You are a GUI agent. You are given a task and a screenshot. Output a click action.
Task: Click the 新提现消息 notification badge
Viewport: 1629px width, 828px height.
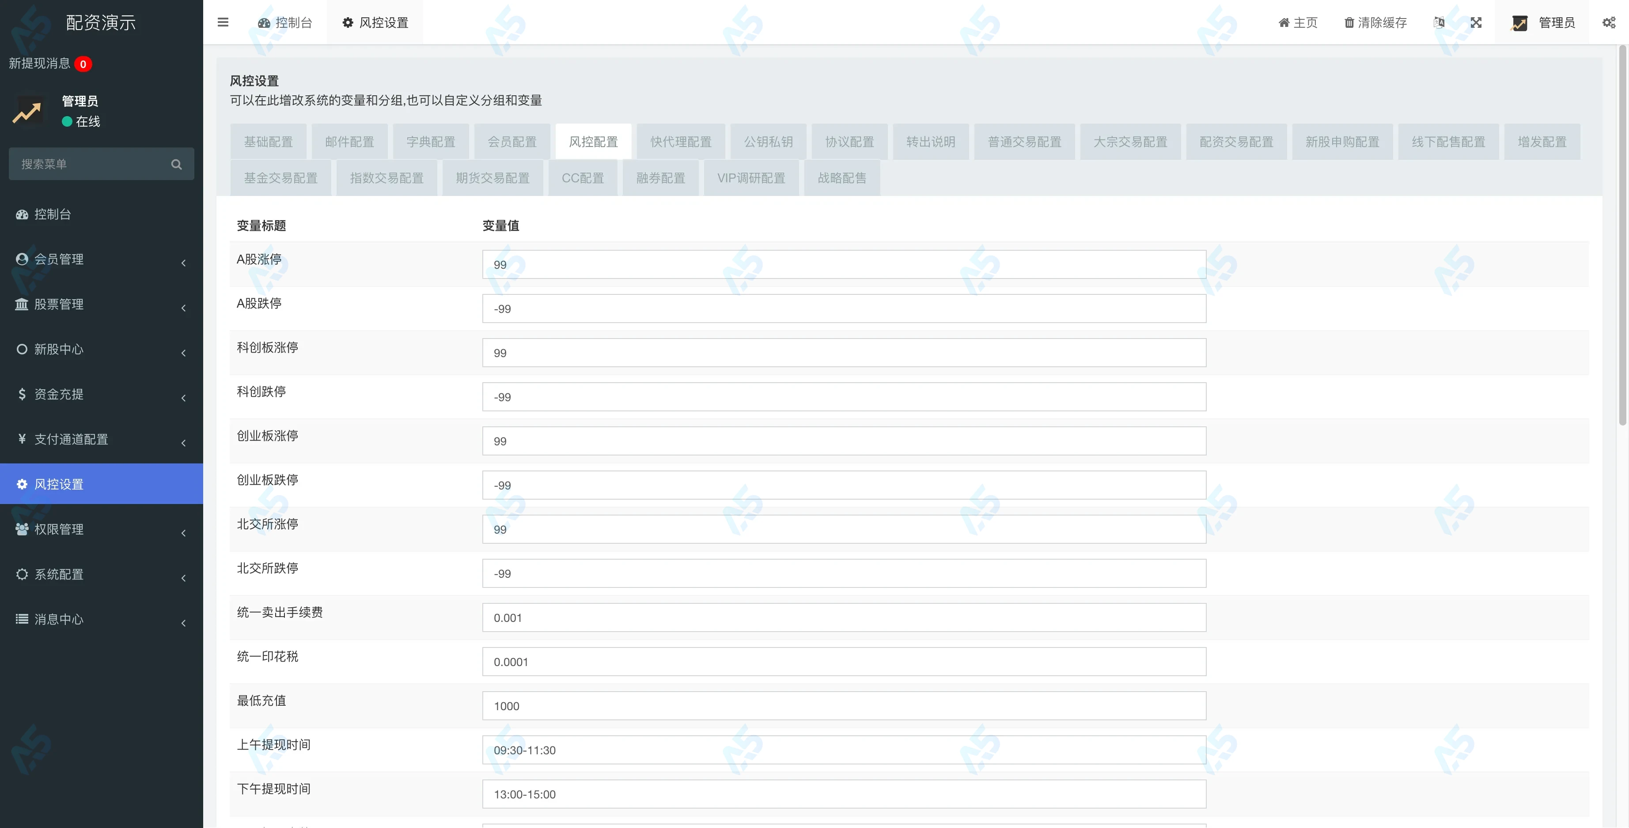(83, 64)
